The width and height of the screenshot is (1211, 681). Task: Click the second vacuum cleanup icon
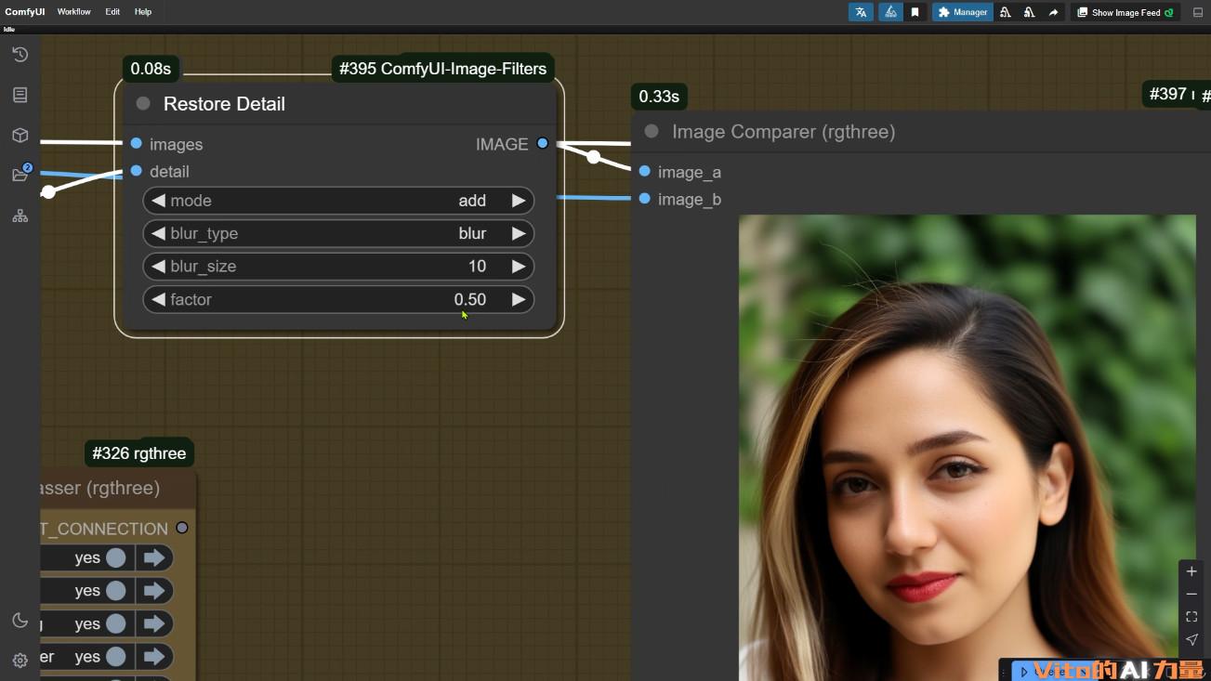point(1029,12)
